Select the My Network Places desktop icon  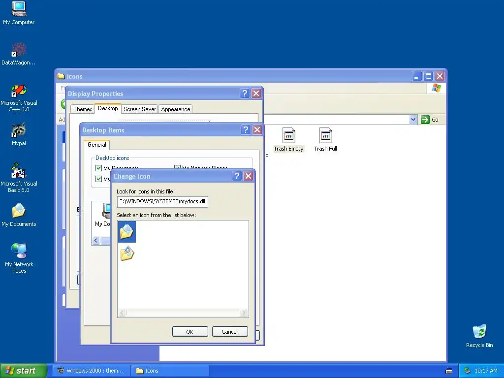point(19,258)
